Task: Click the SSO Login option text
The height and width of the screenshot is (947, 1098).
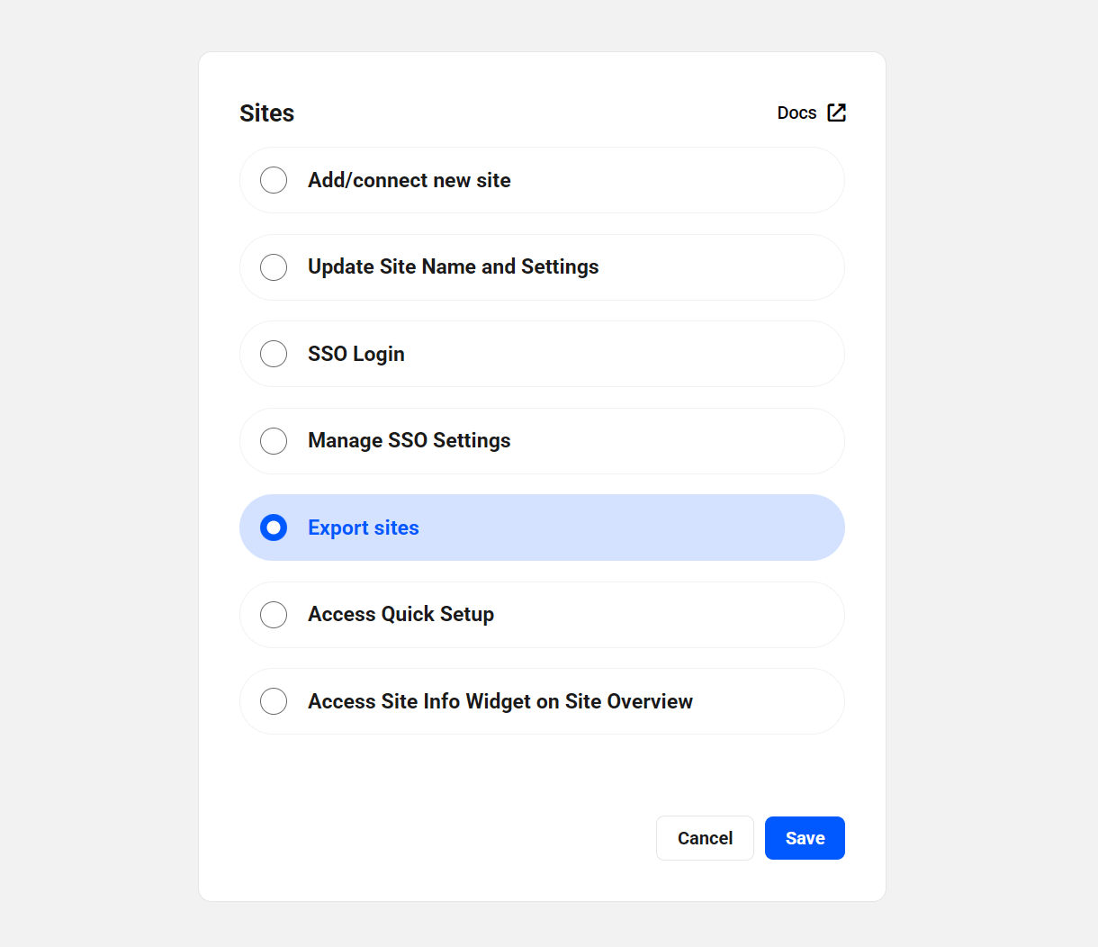Action: click(x=355, y=354)
